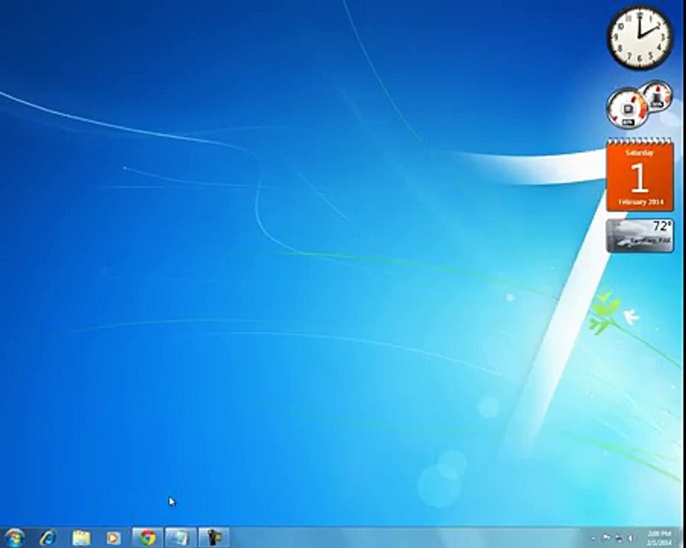Open the network status tray icon
Viewport: 686px width, 548px height.
619,538
